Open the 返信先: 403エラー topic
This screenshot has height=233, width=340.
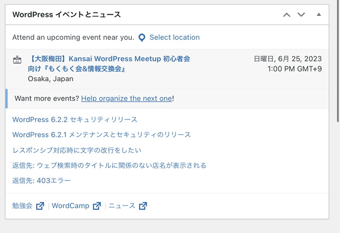pos(41,181)
